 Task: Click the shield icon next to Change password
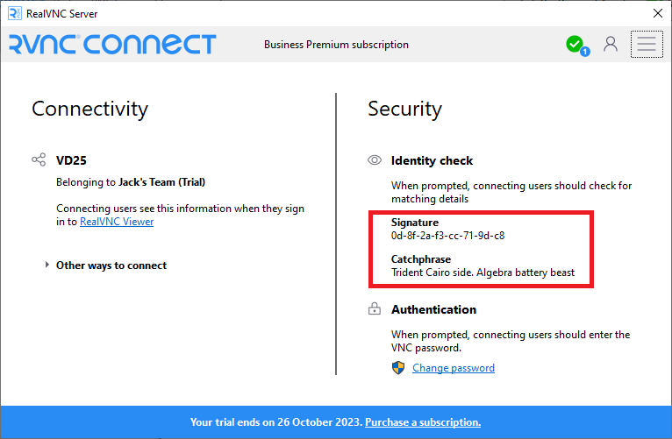click(398, 368)
